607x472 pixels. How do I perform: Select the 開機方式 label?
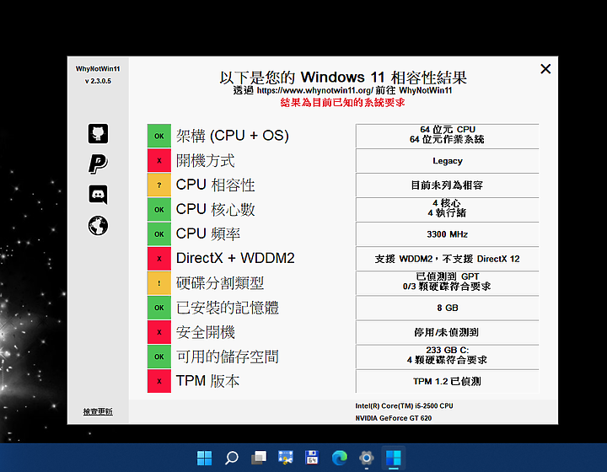[205, 160]
